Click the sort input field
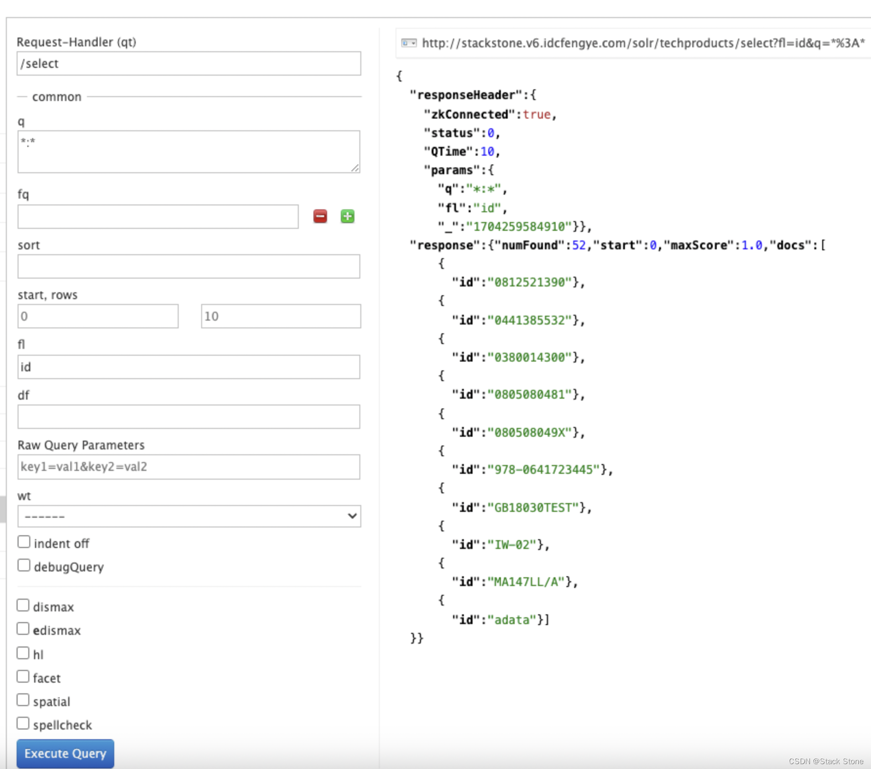 [x=189, y=266]
